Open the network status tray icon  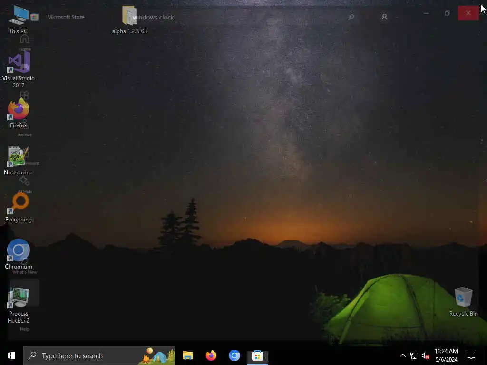point(414,355)
